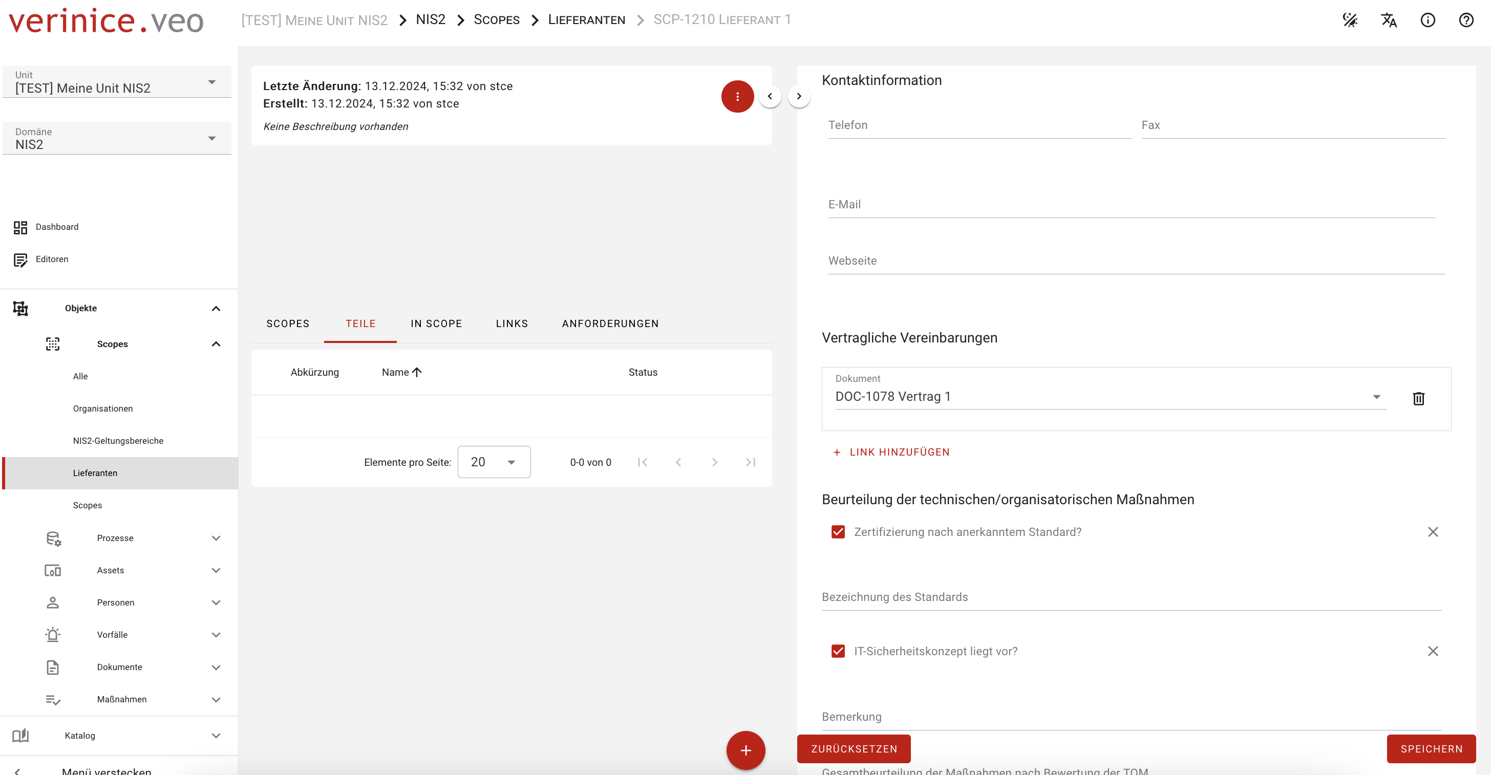Open Elemente pro Seite dropdown
Screen dimensions: 1491x775
pos(494,462)
